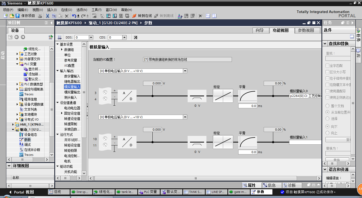Click the scaling block of analog input 0
The height and width of the screenshot is (198, 362).
(223, 96)
